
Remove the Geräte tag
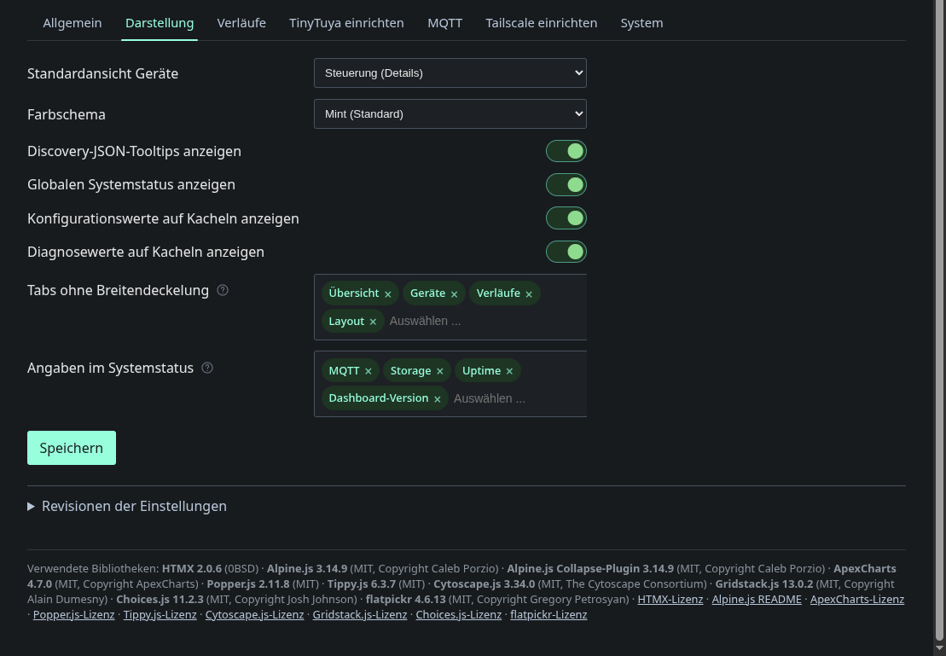pos(455,294)
